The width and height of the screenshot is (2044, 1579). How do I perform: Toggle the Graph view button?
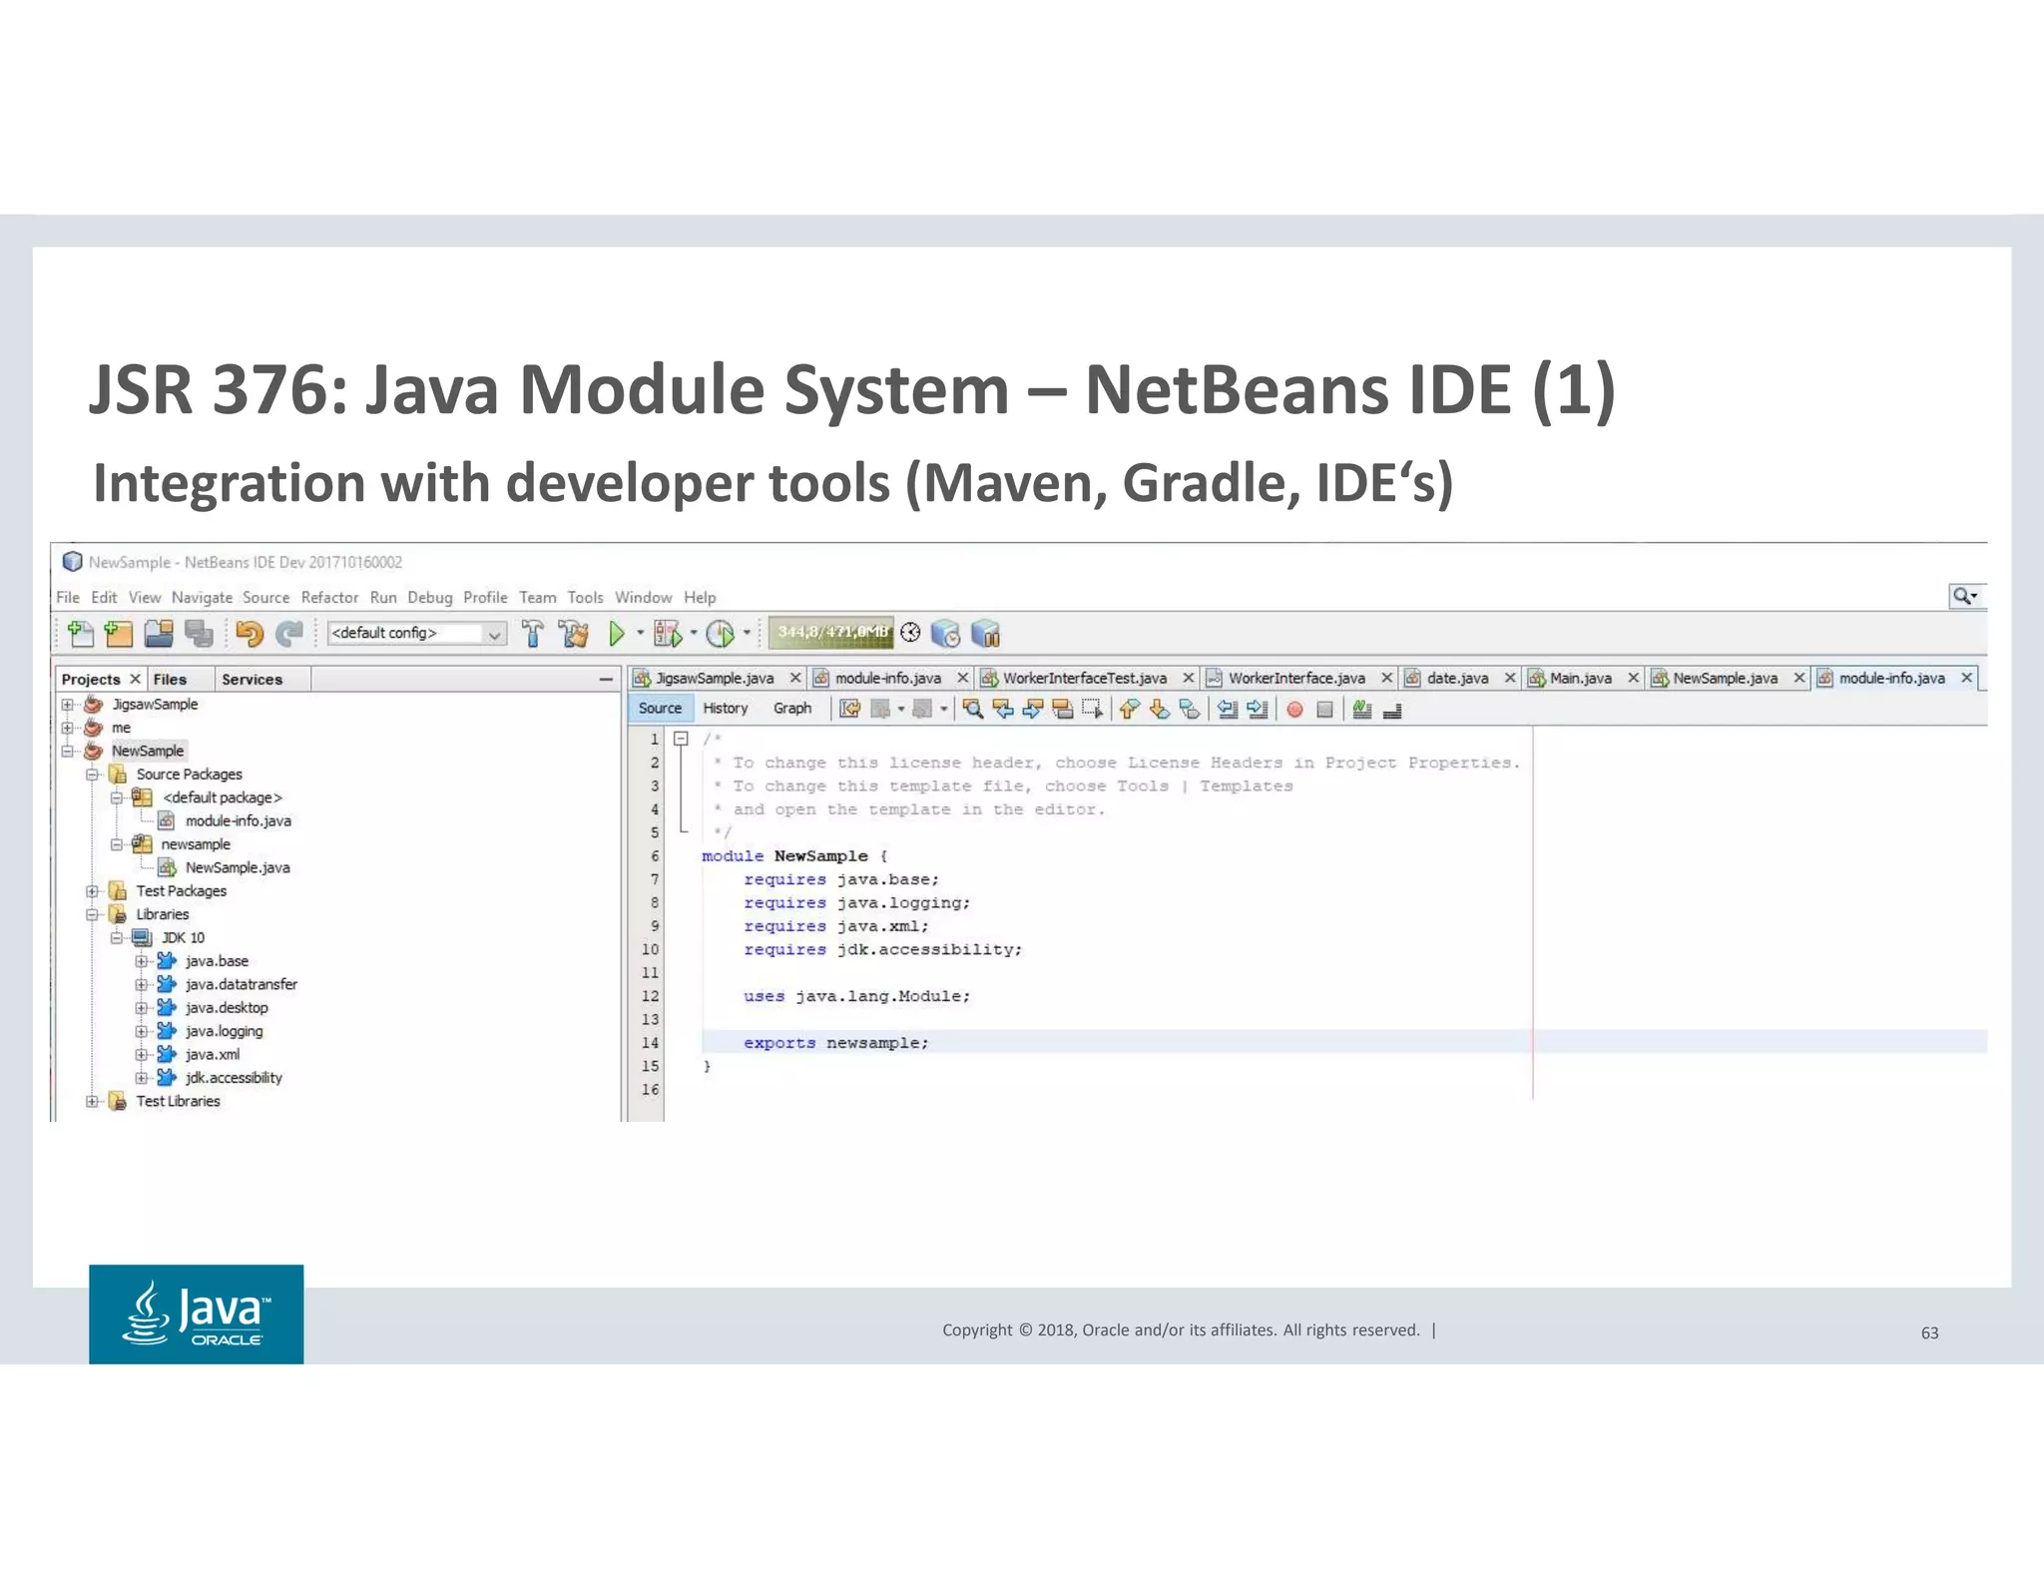[x=791, y=708]
